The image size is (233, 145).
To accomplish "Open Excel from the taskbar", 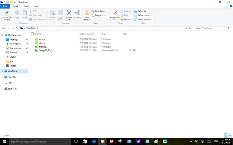I will pyautogui.click(x=165, y=142).
